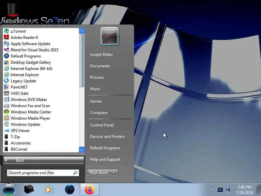Open the black box taskbar icon

click(x=29, y=189)
